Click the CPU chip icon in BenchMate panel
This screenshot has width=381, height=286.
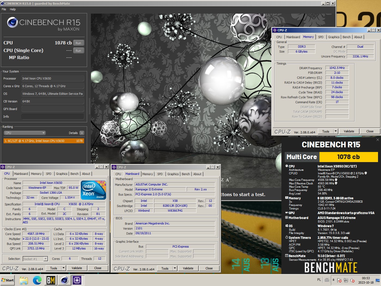[x=287, y=166]
